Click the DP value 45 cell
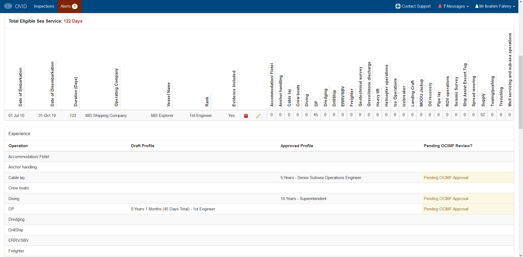The image size is (523, 257). (x=316, y=115)
